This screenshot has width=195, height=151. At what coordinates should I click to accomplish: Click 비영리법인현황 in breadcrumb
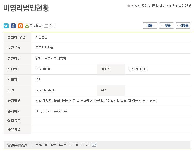point(180,6)
